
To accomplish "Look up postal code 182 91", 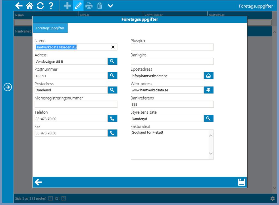I will (x=113, y=76).
